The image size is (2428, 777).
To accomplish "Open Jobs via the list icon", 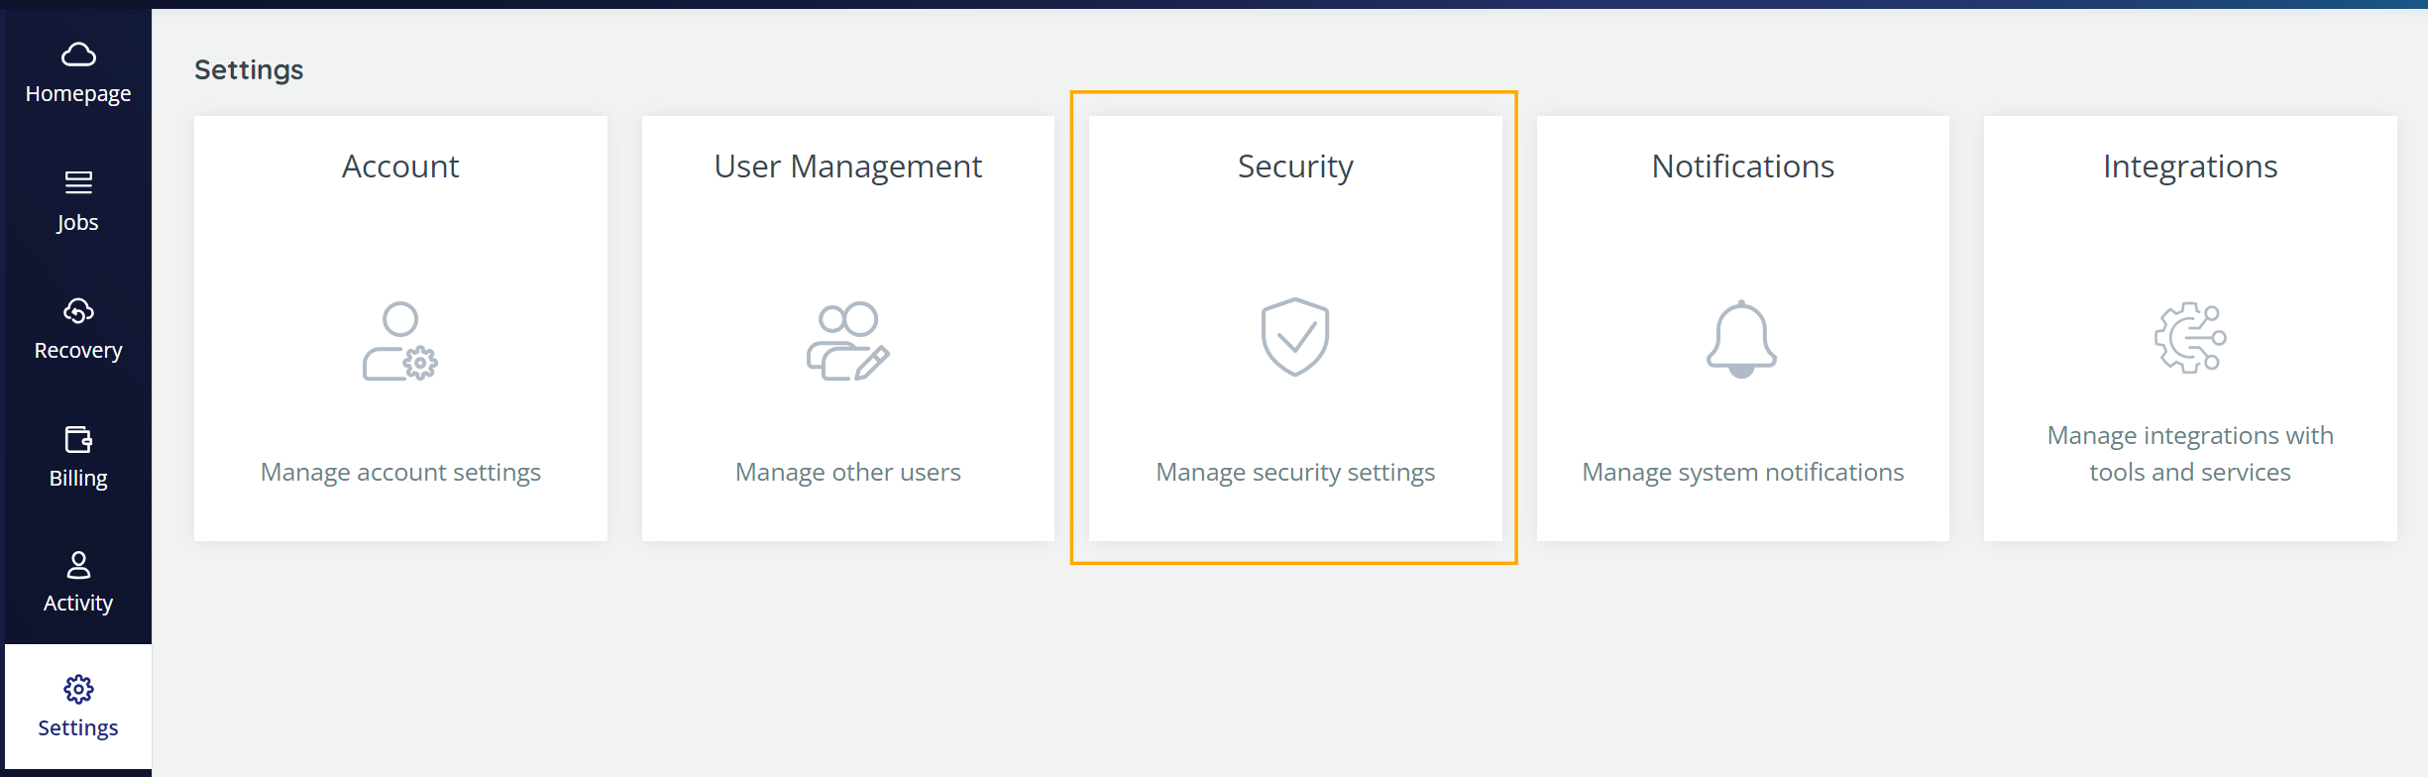I will [x=78, y=182].
